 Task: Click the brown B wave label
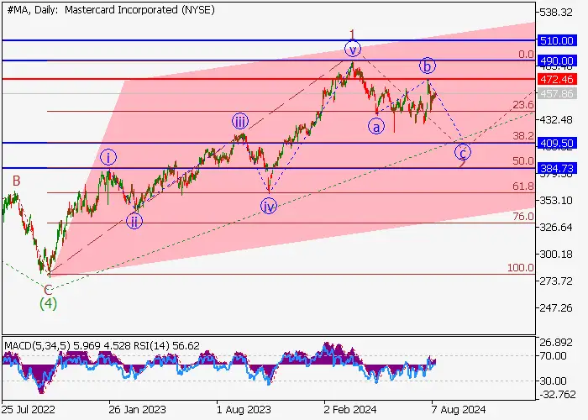coord(16,181)
